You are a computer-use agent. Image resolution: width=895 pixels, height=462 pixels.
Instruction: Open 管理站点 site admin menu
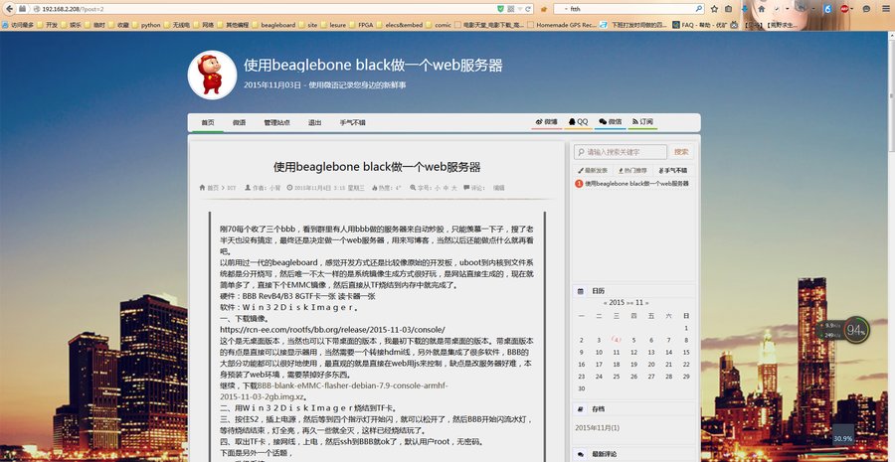(x=276, y=123)
